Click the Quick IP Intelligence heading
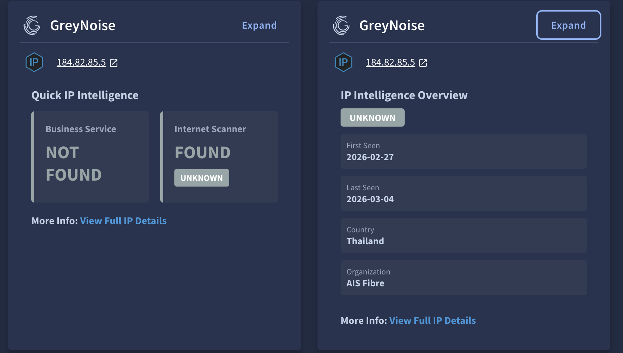 tap(85, 95)
